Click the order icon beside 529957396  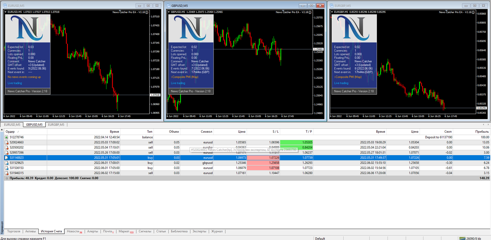pos(6,153)
